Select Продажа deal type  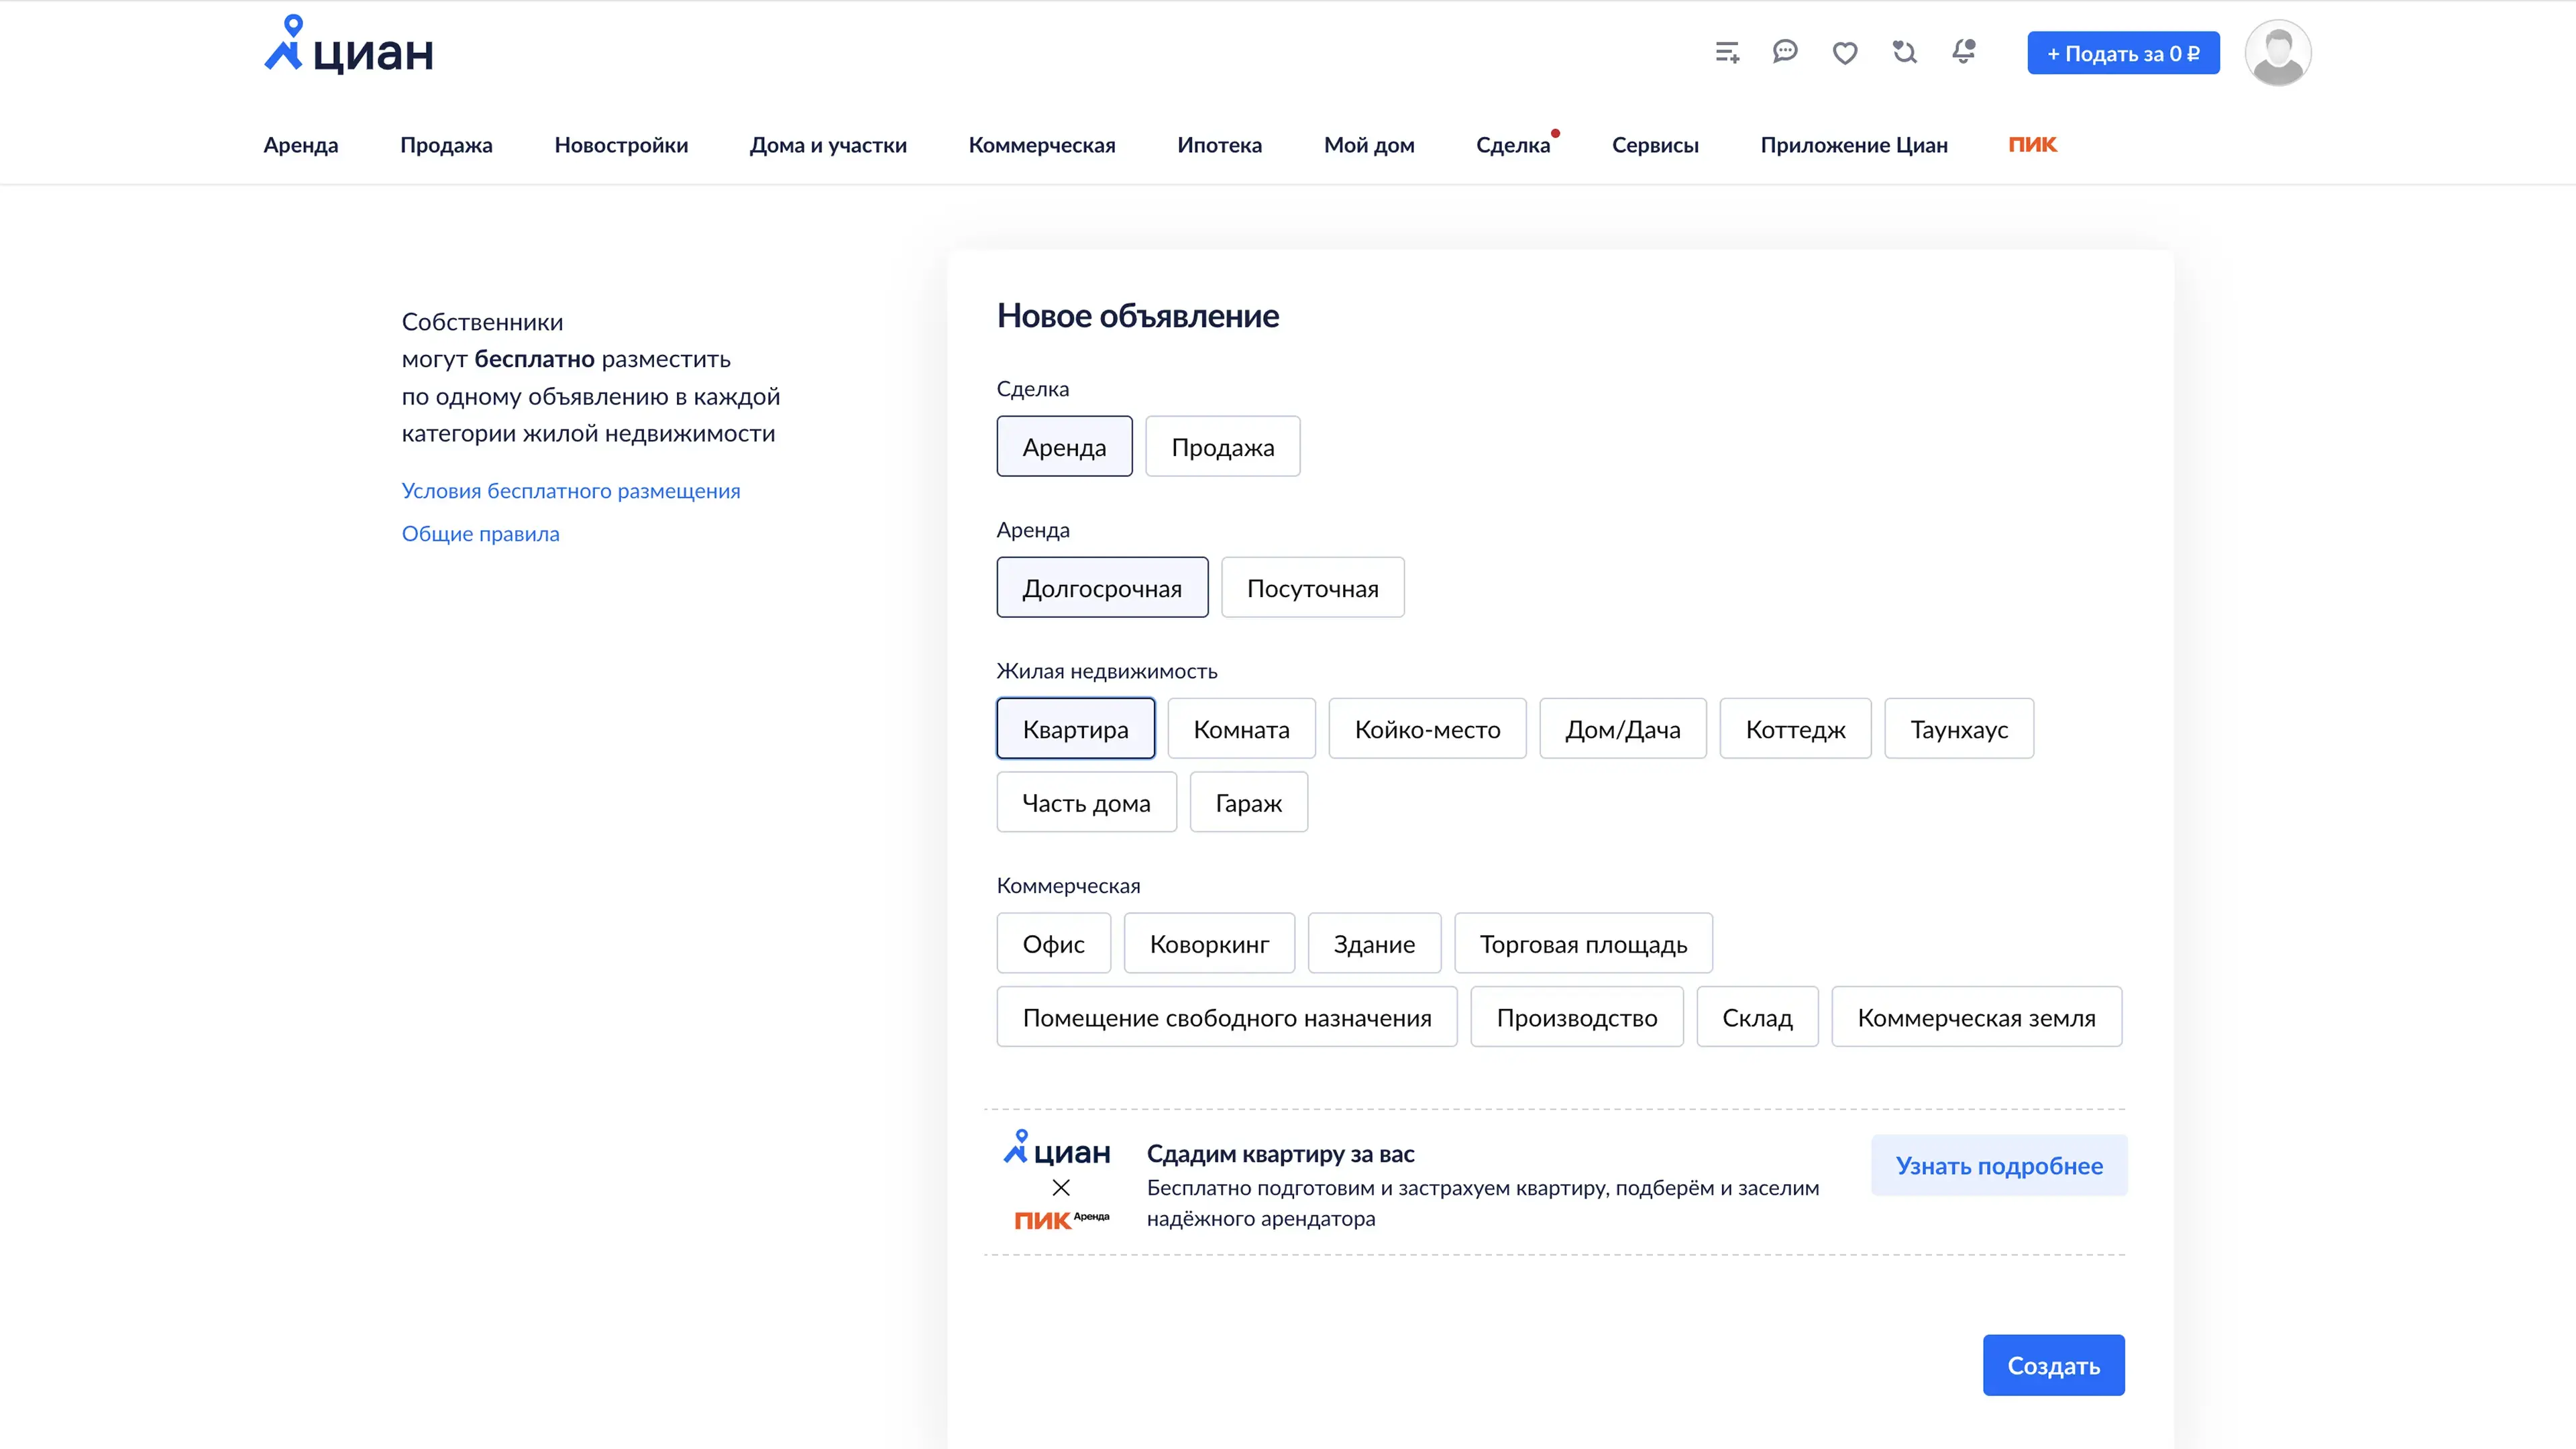1222,447
